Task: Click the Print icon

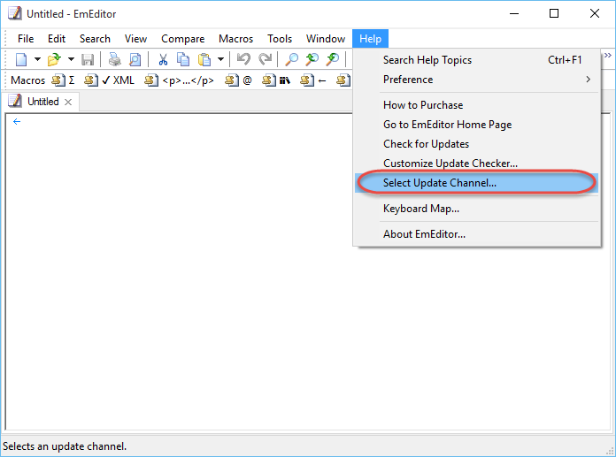Action: click(x=115, y=59)
